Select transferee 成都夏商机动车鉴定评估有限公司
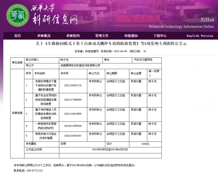The height and width of the screenshot is (176, 218). click(80, 66)
